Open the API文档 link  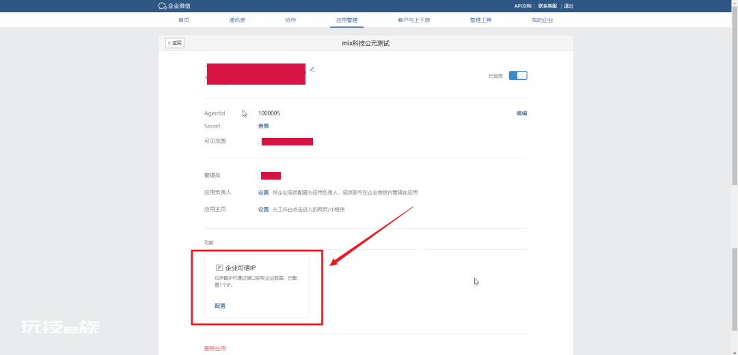click(x=523, y=6)
